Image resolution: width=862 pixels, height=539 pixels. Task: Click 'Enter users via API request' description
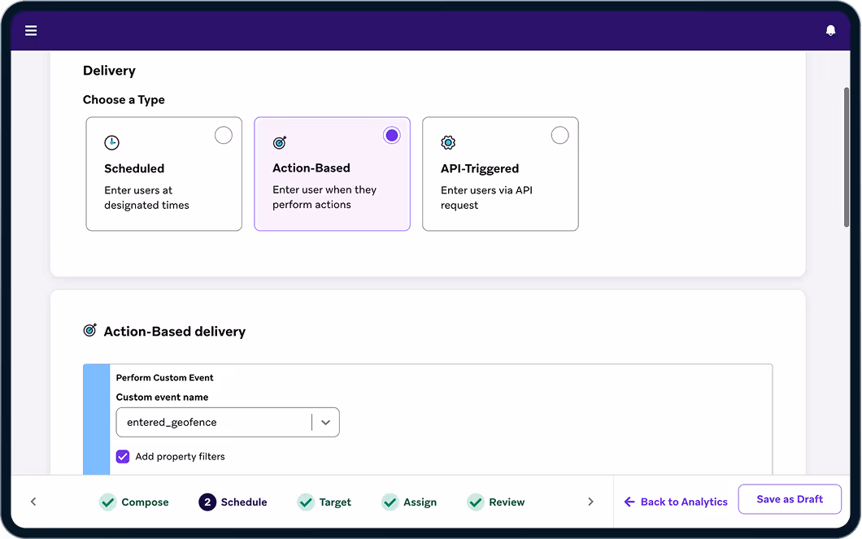coord(486,198)
